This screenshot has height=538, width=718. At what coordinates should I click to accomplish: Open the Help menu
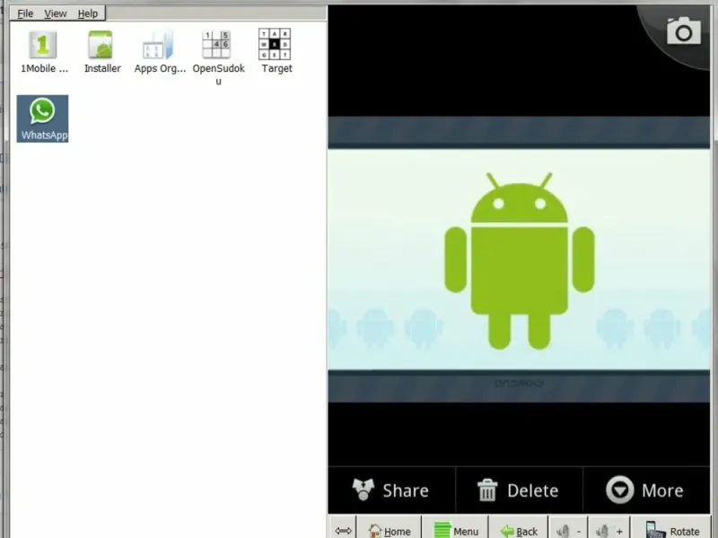pos(87,13)
